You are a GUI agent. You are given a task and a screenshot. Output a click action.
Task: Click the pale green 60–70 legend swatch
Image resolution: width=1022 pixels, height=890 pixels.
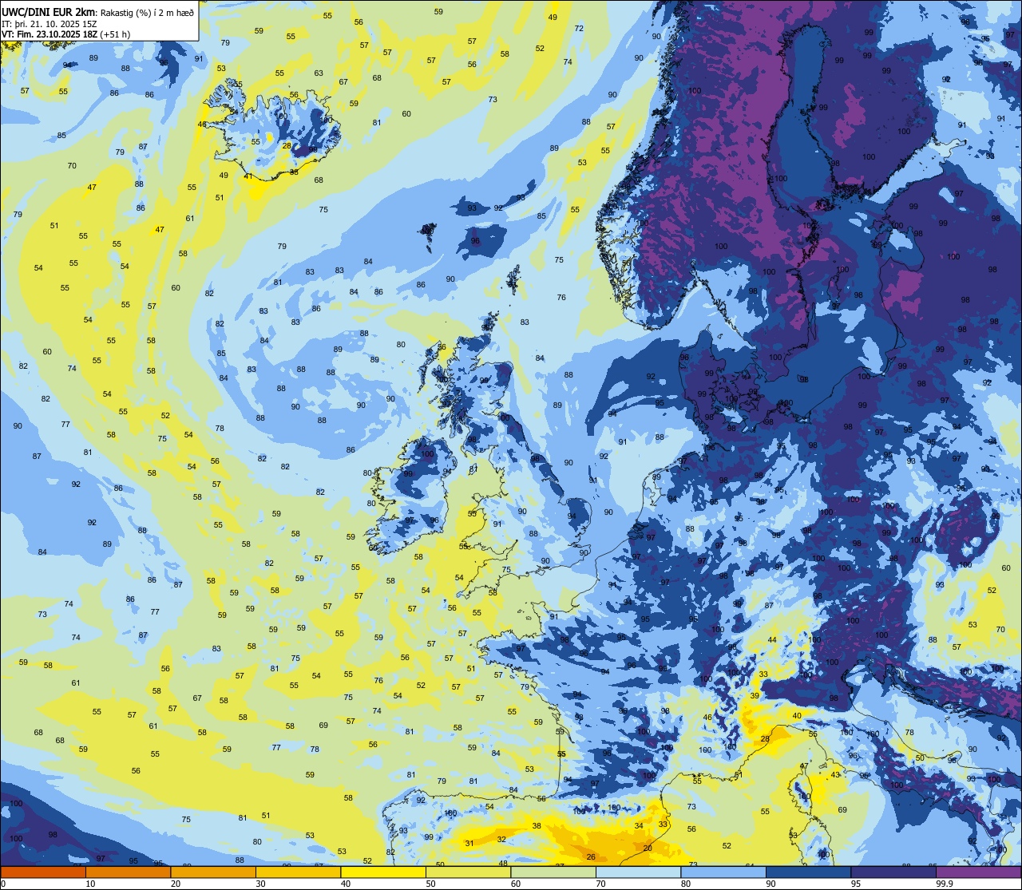(x=553, y=872)
